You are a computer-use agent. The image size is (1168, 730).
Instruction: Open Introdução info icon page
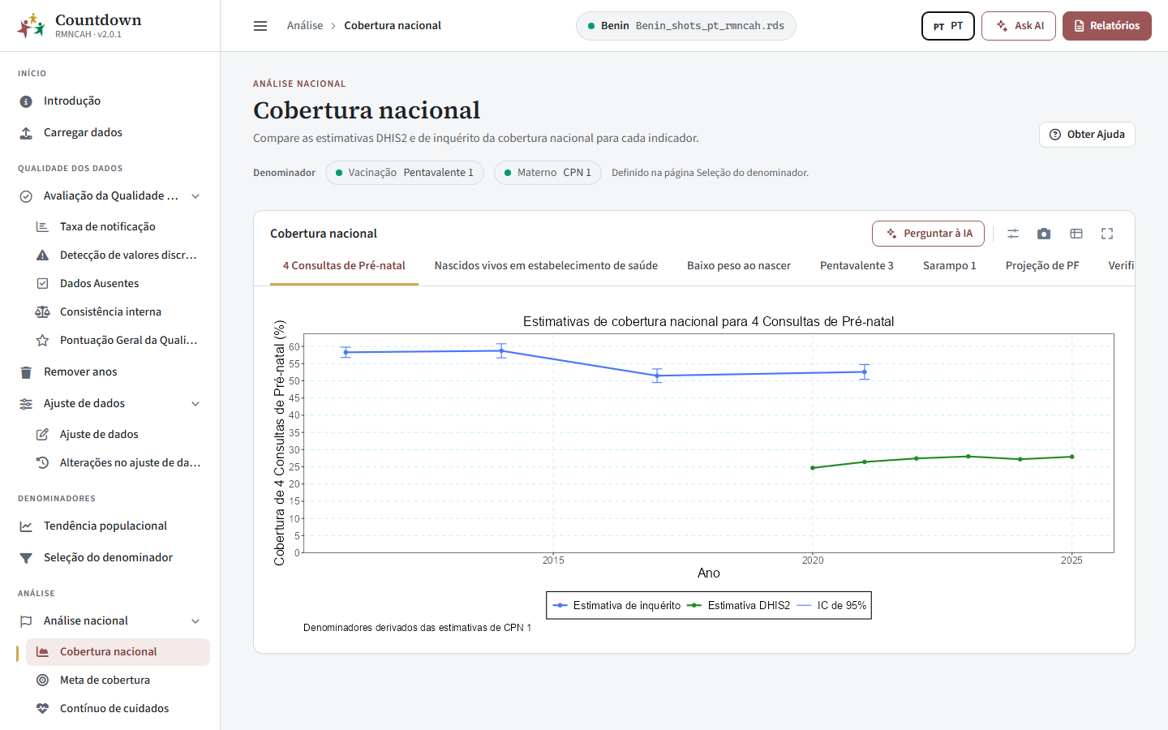pyautogui.click(x=26, y=101)
